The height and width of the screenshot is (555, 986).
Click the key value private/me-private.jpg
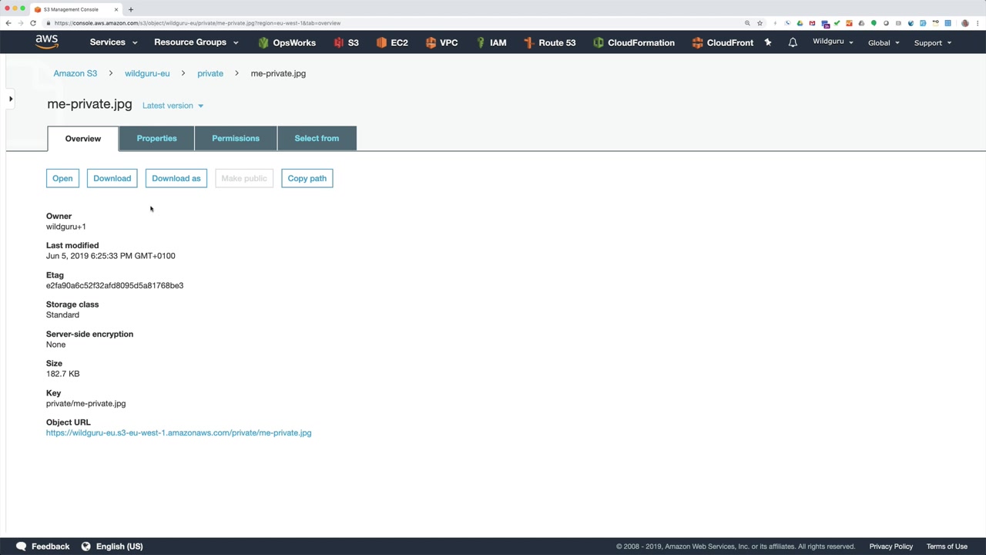(x=86, y=403)
